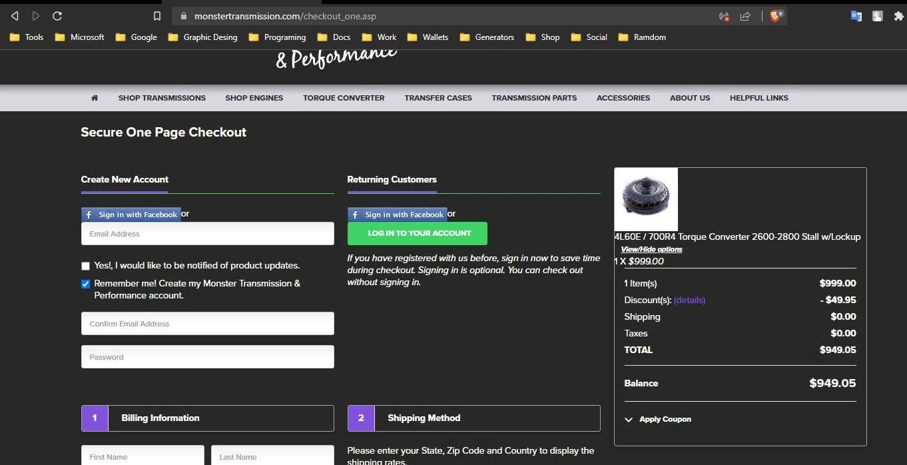
Task: Toggle View/Hide options for the cart item
Action: tap(651, 249)
